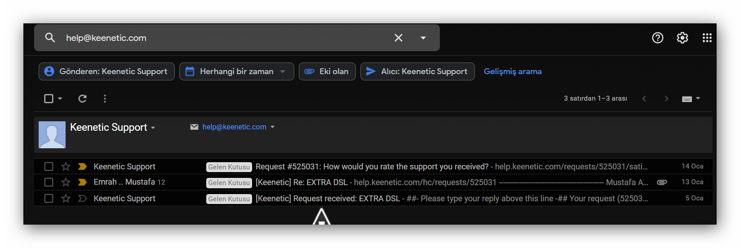The height and width of the screenshot is (248, 740).
Task: Go to the older results page arrow
Action: coord(666,98)
